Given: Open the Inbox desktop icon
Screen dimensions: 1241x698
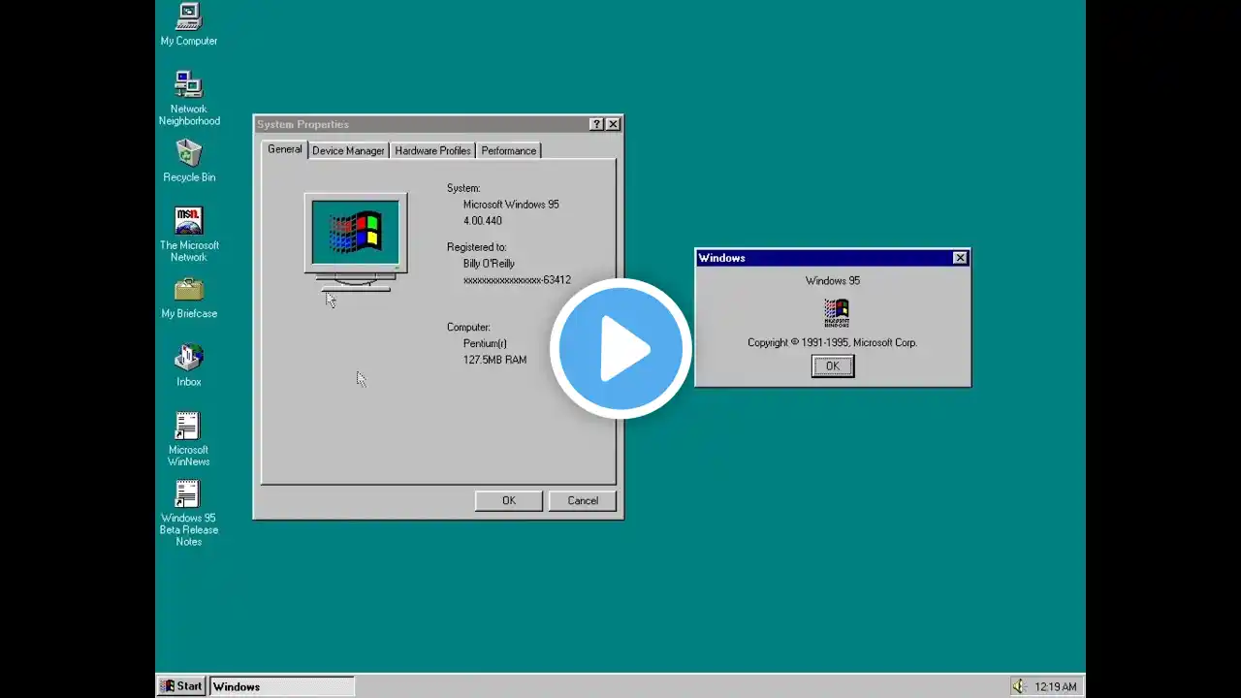Looking at the screenshot, I should pos(189,358).
